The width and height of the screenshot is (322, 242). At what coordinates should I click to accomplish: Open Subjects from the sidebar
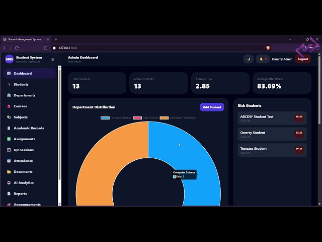29,117
